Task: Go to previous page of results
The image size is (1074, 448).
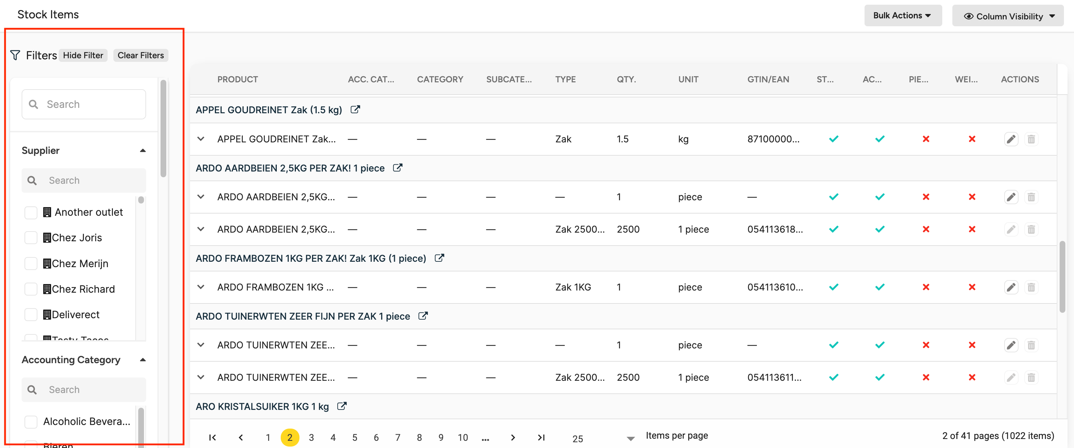Action: tap(240, 438)
